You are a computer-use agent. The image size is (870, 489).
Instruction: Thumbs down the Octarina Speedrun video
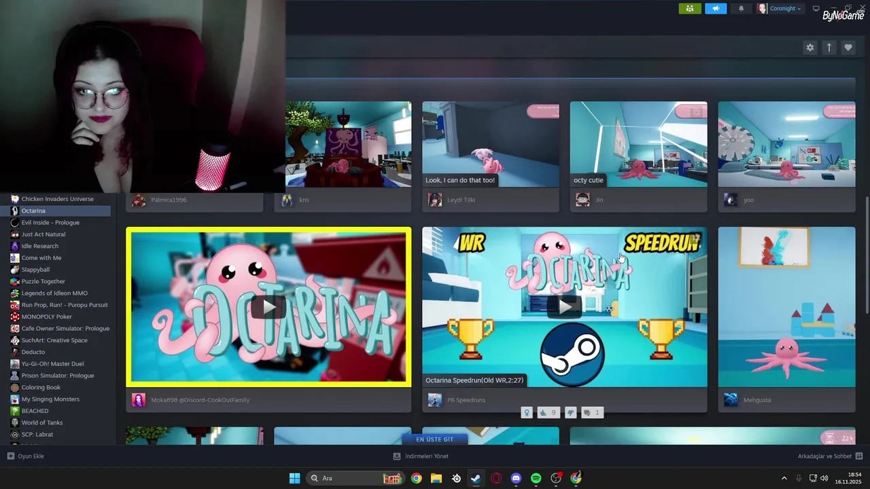click(x=570, y=412)
